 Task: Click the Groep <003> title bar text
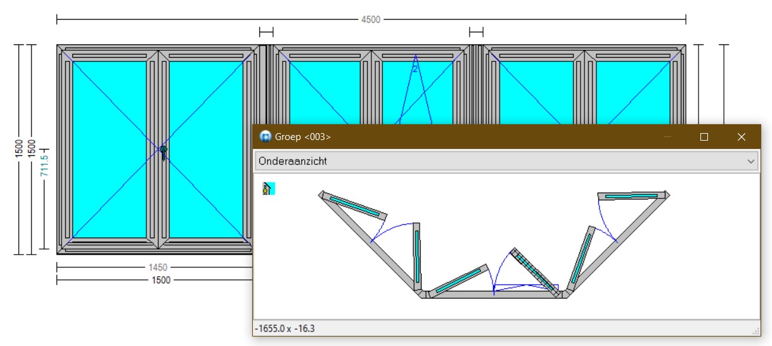coord(303,137)
